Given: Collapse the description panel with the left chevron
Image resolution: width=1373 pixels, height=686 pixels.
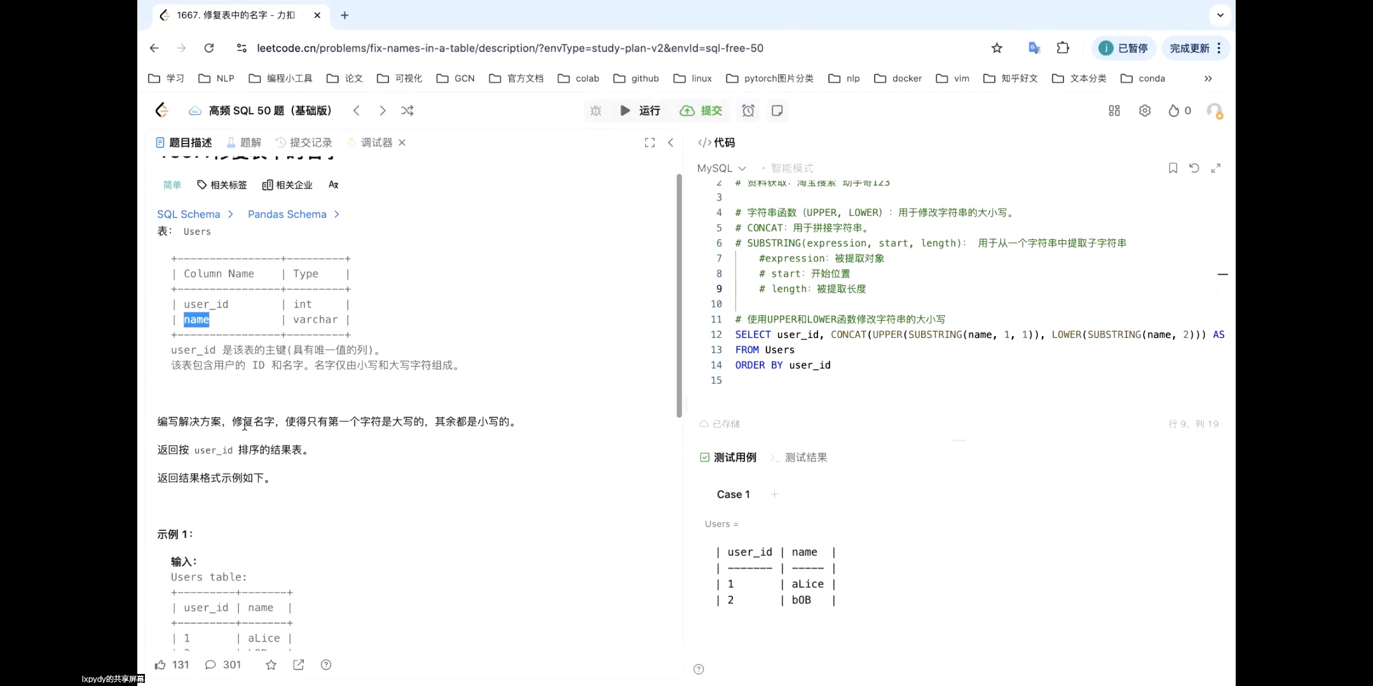Looking at the screenshot, I should tap(671, 143).
